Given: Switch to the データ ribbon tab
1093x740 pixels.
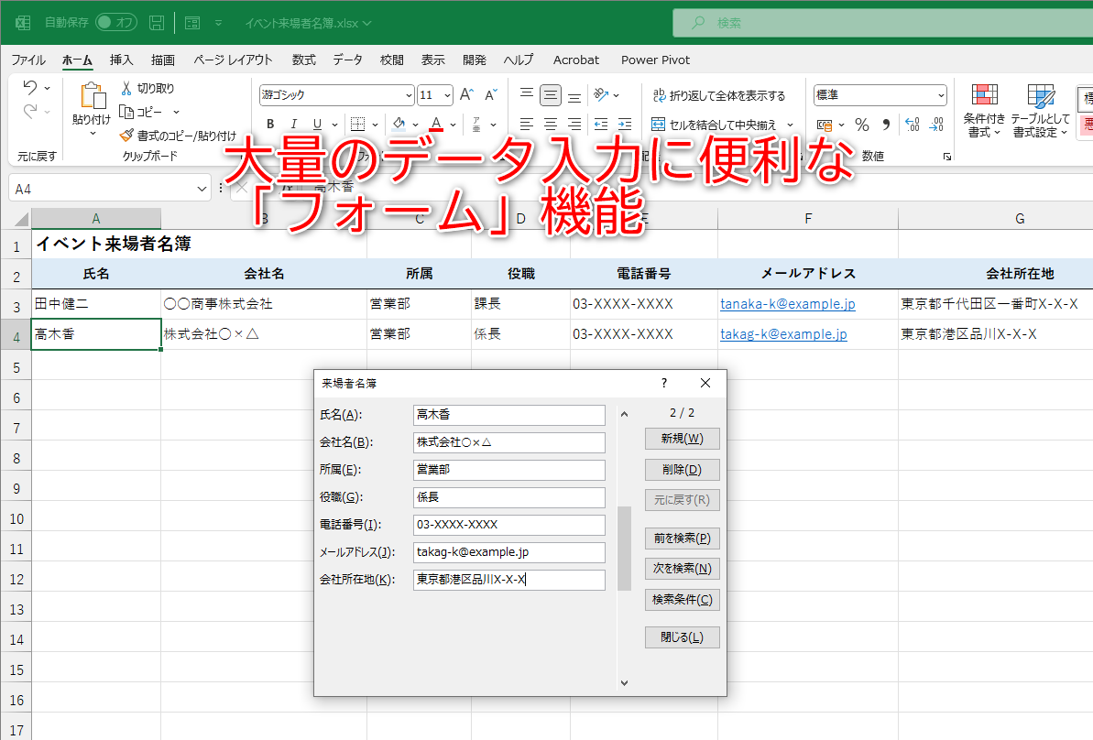Looking at the screenshot, I should [347, 60].
